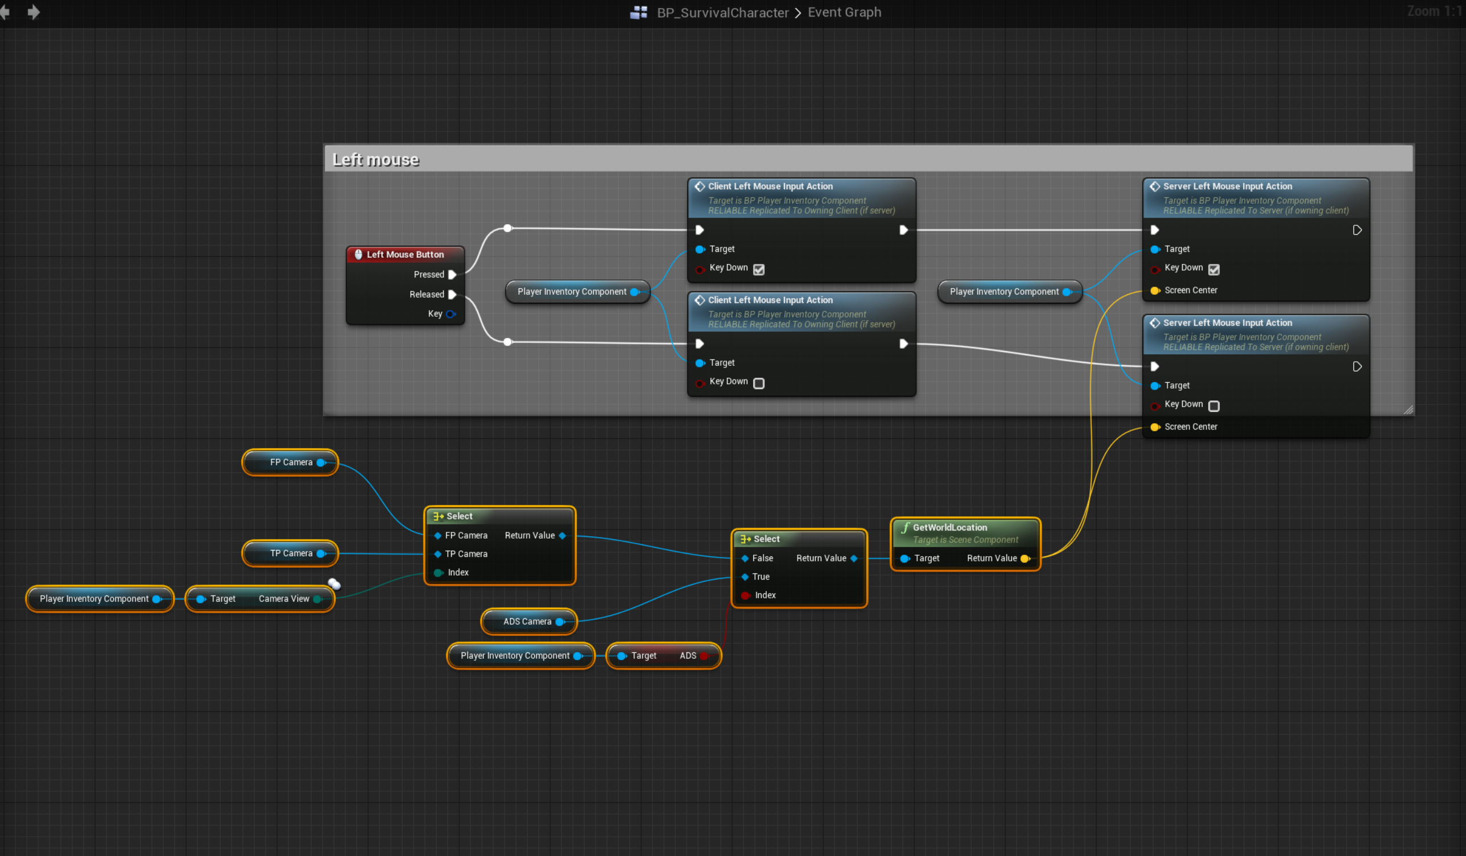Click the back navigation arrow
The height and width of the screenshot is (856, 1466).
pos(5,11)
